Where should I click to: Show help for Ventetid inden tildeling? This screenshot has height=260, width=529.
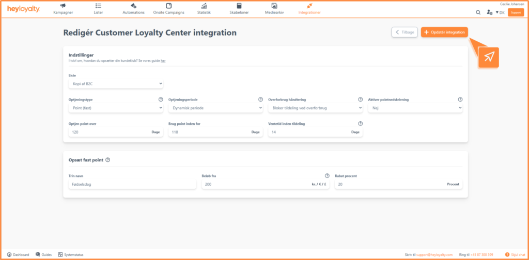[360, 124]
